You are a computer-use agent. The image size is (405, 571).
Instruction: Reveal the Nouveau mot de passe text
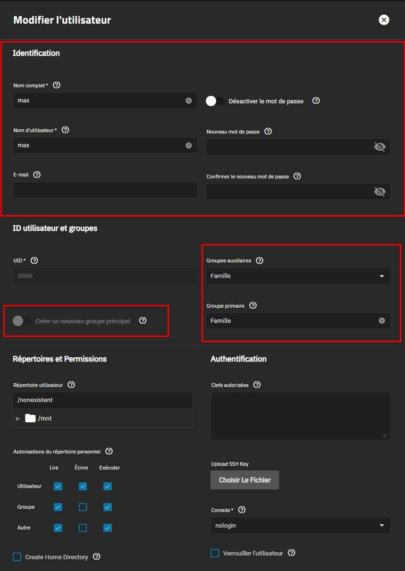click(x=380, y=147)
